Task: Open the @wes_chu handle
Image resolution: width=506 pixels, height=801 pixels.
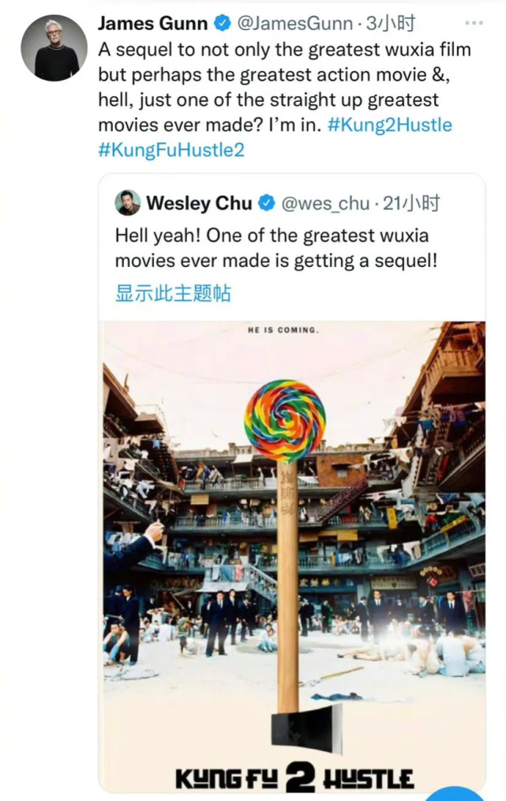Action: pos(325,203)
